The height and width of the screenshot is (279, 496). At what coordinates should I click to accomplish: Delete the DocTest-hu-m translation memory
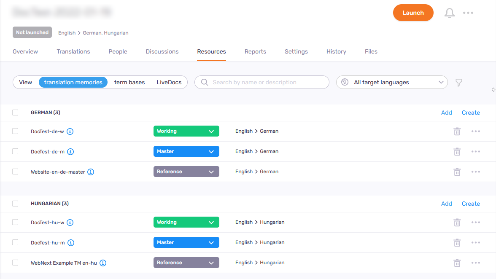tap(457, 243)
